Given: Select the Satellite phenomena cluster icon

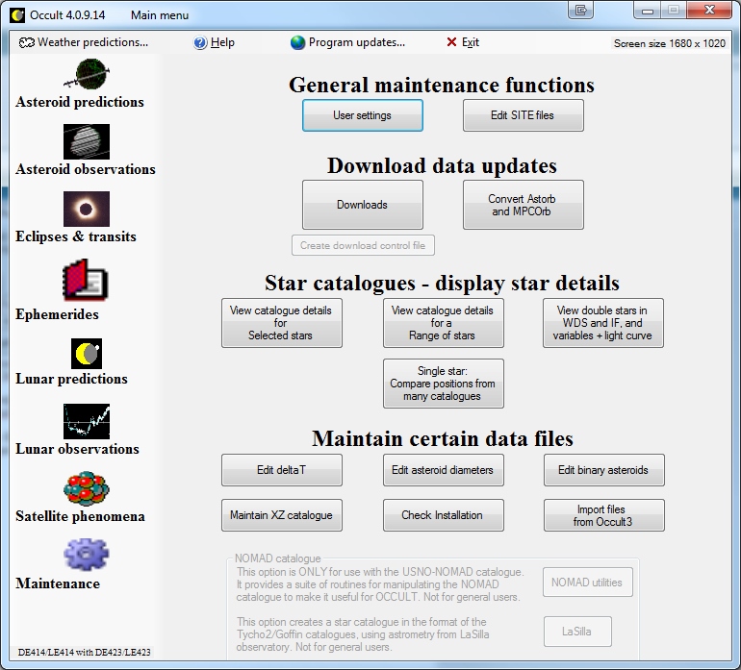Looking at the screenshot, I should (x=87, y=488).
